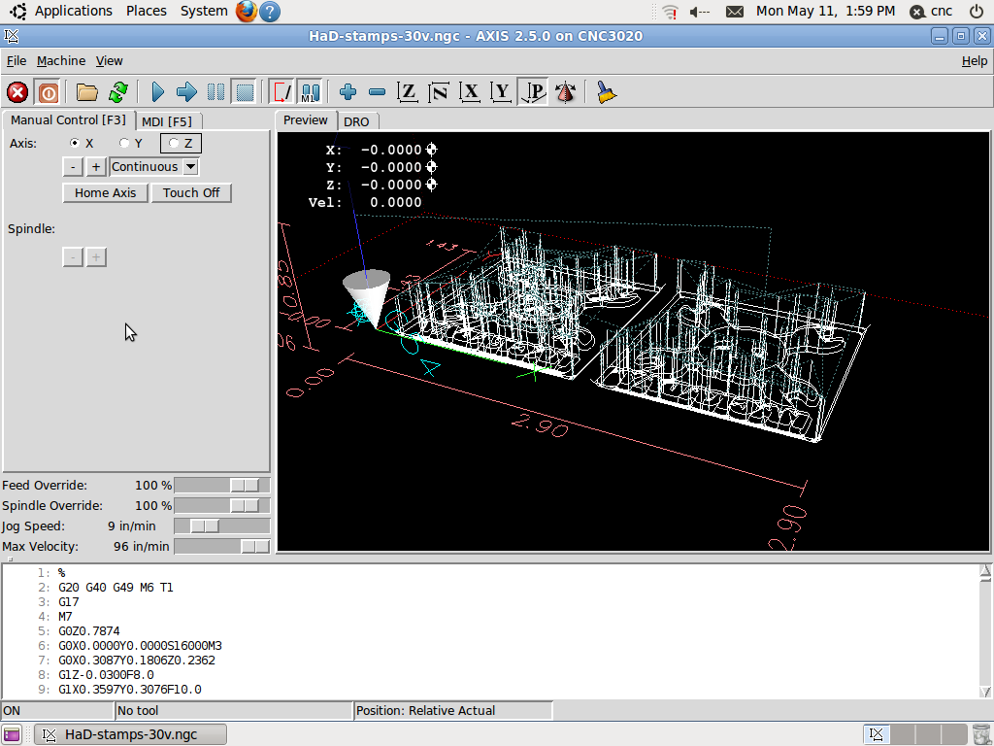Clear live plot with the brush icon
The image size is (994, 746).
click(607, 92)
